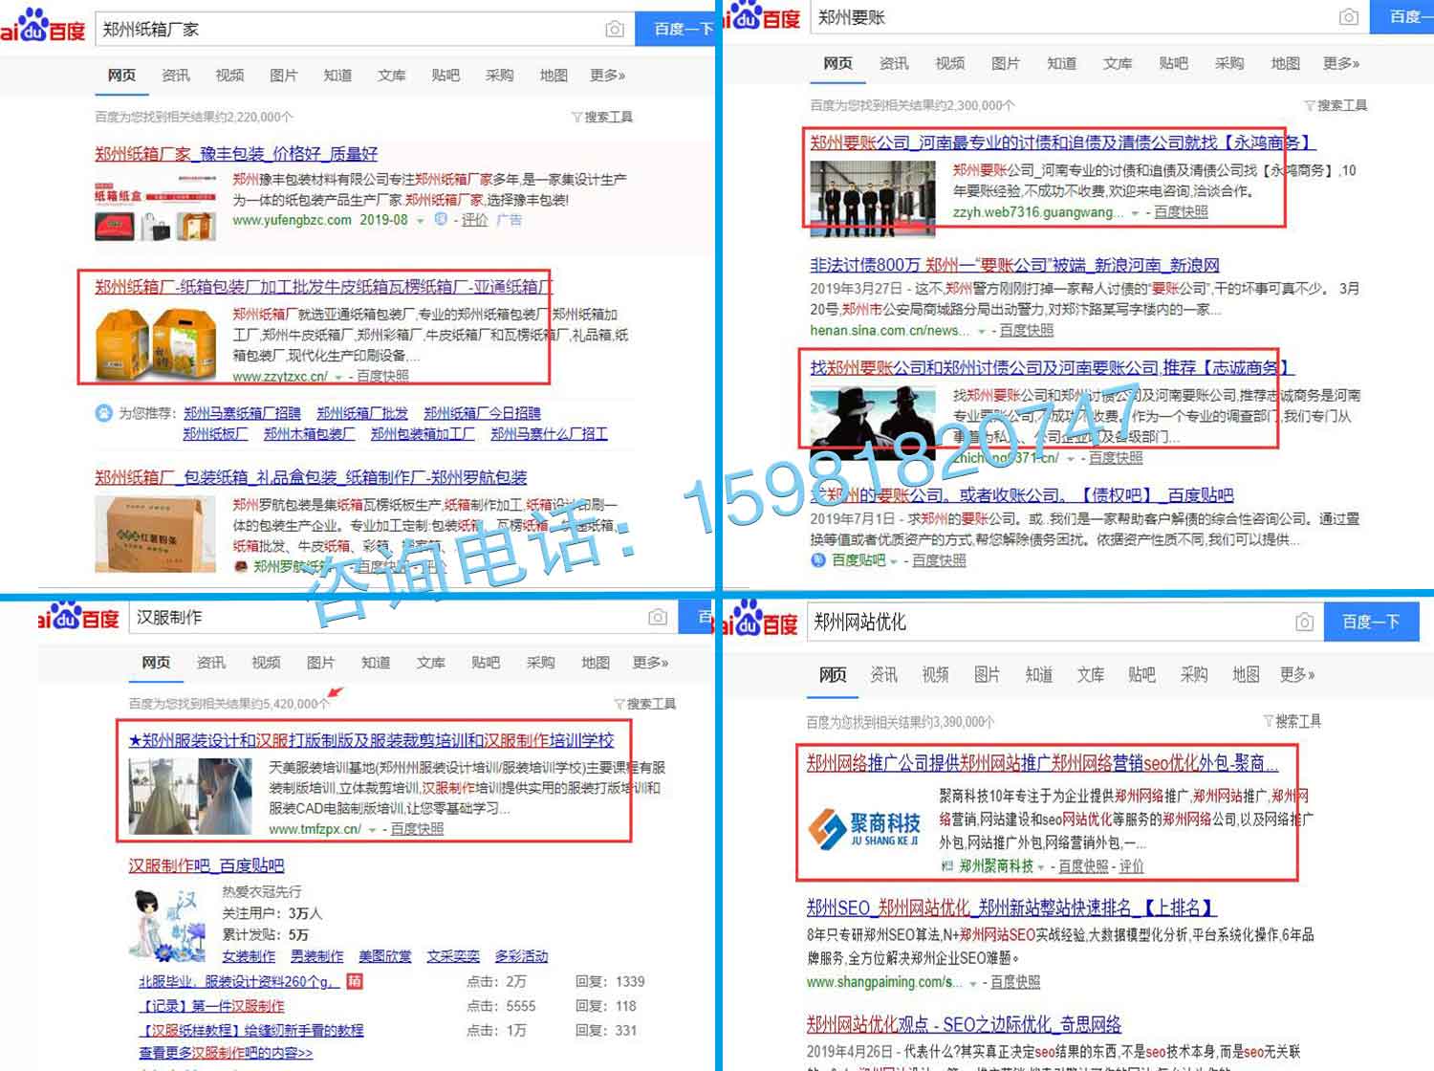The image size is (1434, 1071).
Task: Switch to 知道 tab in 郑州网站优化 panel
Action: pyautogui.click(x=1038, y=675)
